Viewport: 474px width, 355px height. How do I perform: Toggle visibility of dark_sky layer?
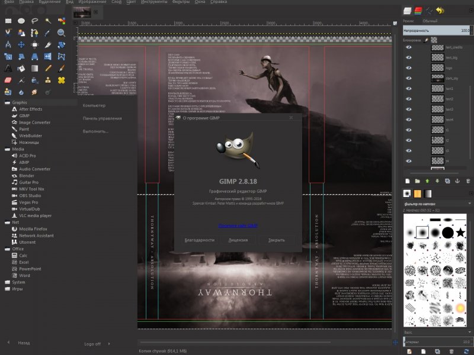[x=409, y=78]
